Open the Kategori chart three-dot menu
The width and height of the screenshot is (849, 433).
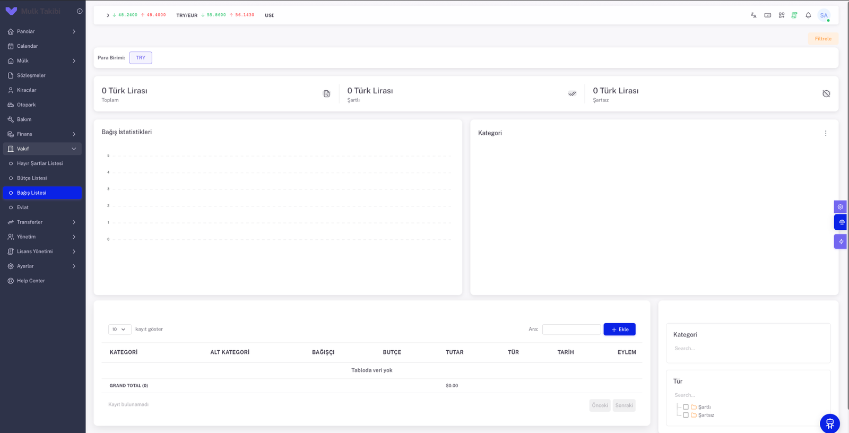tap(826, 133)
